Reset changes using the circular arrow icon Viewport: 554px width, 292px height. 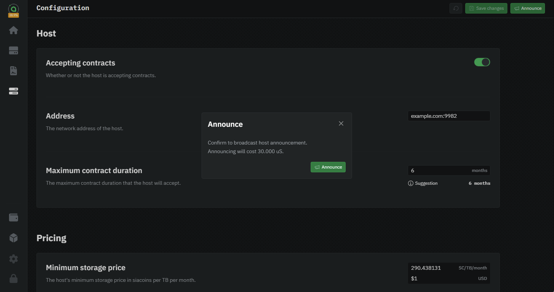tap(456, 8)
